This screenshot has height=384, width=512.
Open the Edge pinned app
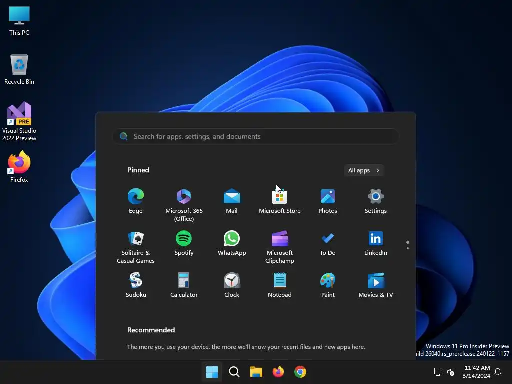(136, 201)
